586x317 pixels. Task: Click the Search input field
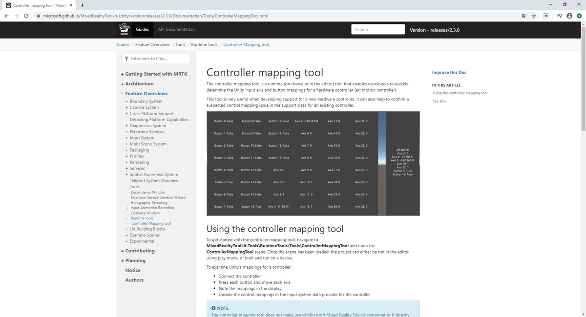coord(378,29)
